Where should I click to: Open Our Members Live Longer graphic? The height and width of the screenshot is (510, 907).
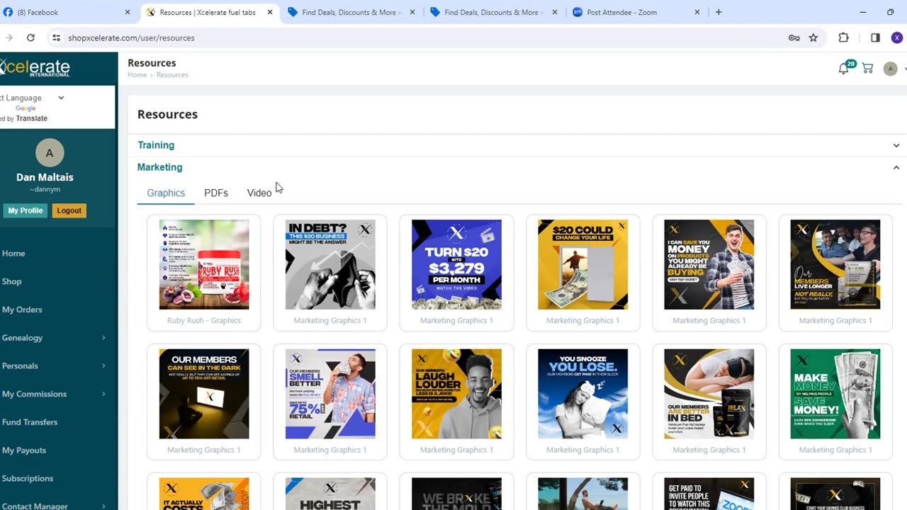835,264
